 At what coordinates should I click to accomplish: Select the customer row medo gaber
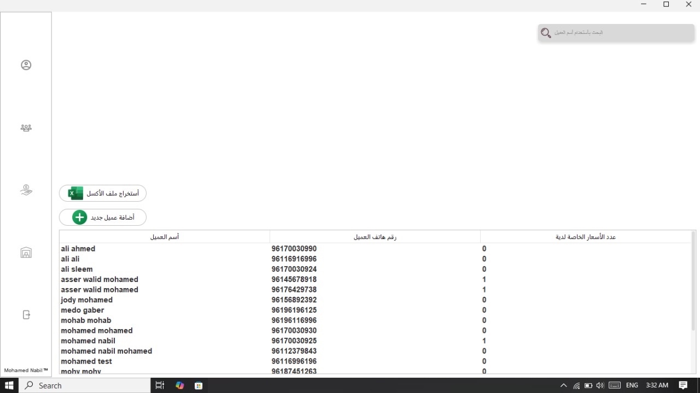pos(375,310)
